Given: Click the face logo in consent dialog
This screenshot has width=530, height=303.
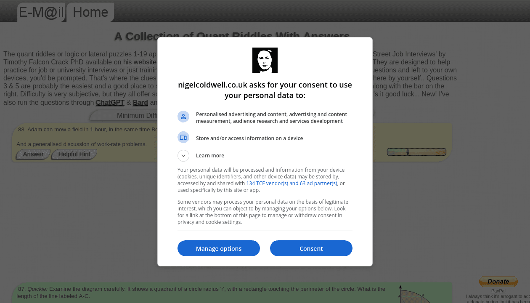Looking at the screenshot, I should click(x=265, y=60).
